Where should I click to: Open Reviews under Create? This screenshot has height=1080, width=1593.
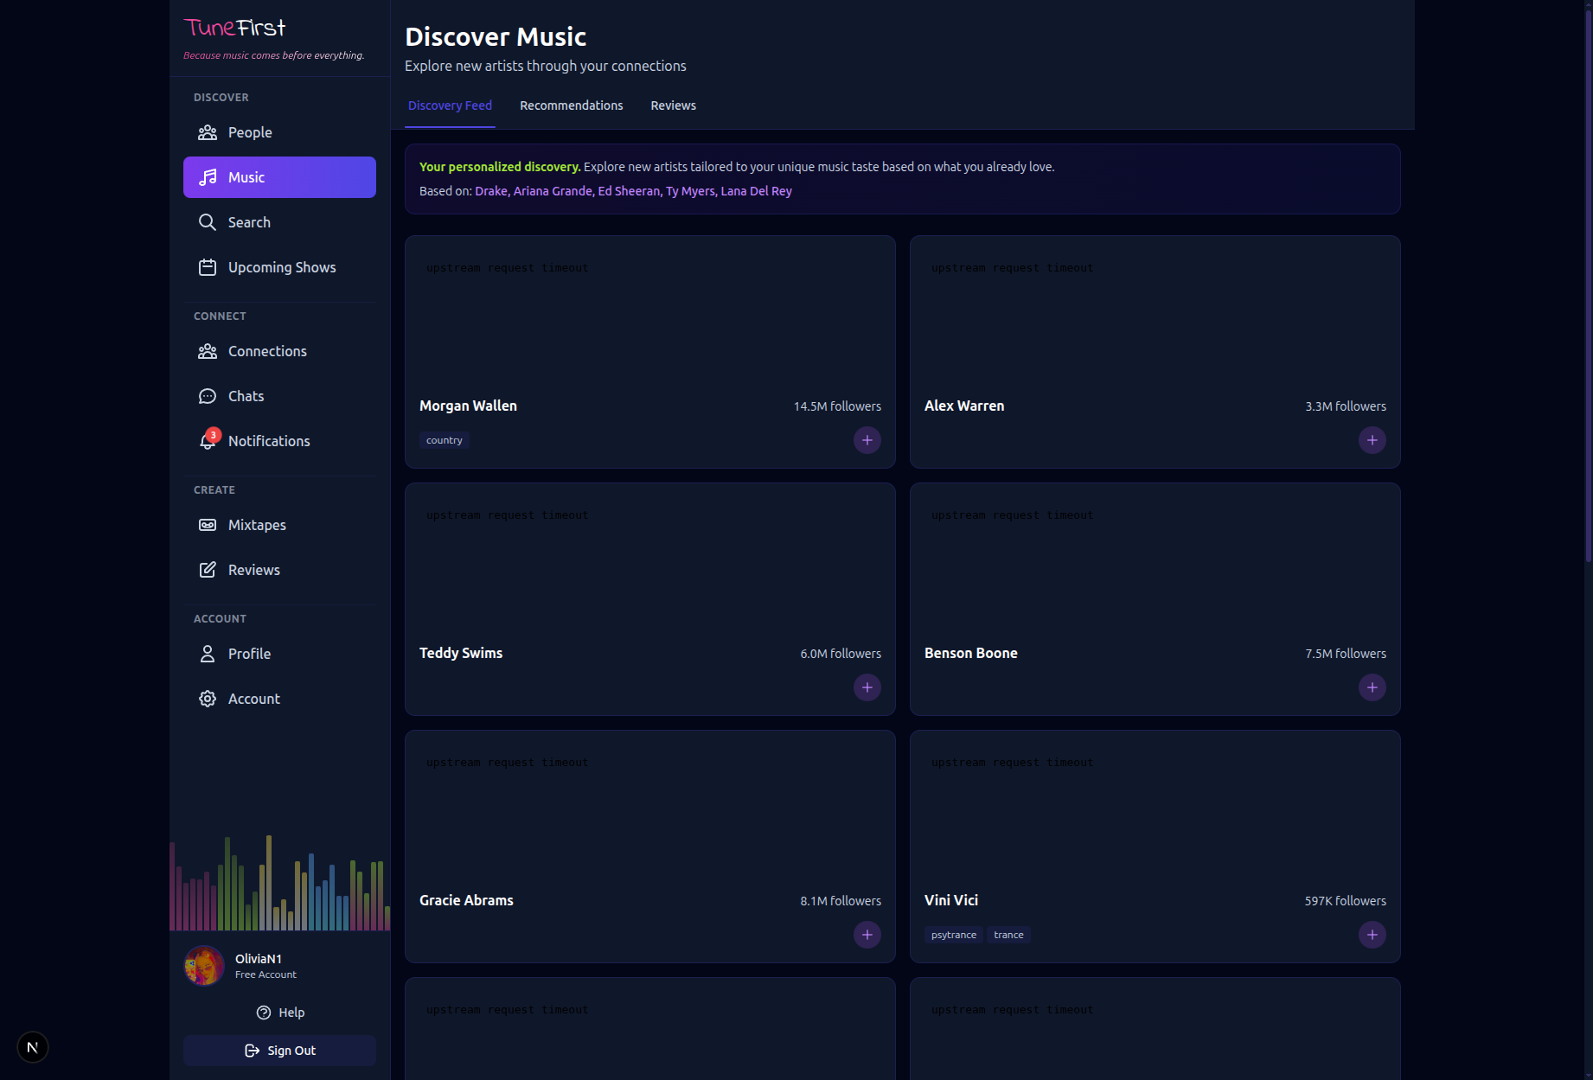click(253, 569)
